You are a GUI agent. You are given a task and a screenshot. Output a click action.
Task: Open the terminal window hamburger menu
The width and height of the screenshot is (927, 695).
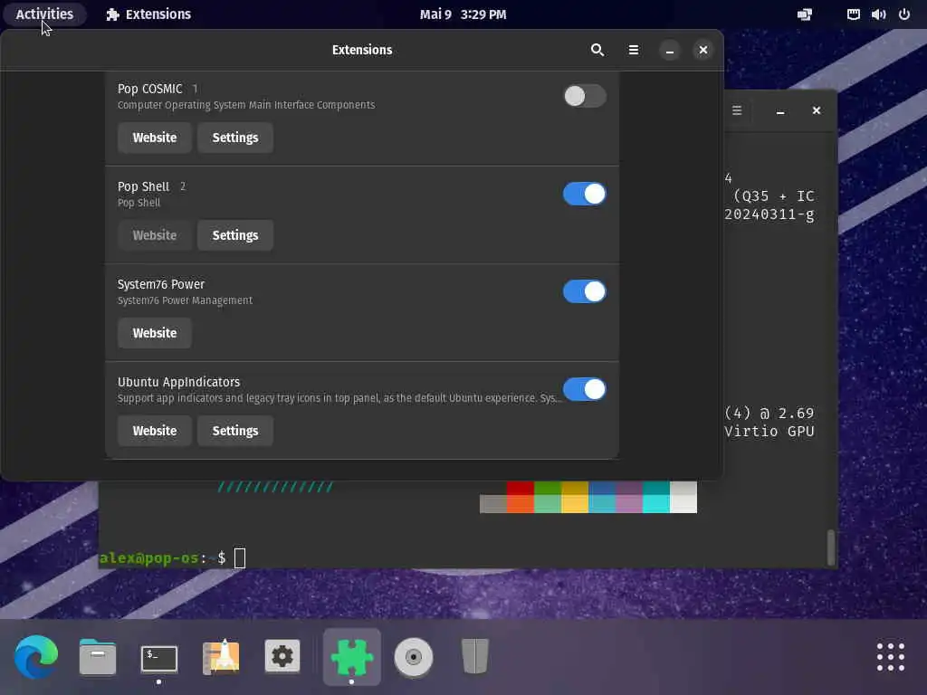click(737, 110)
